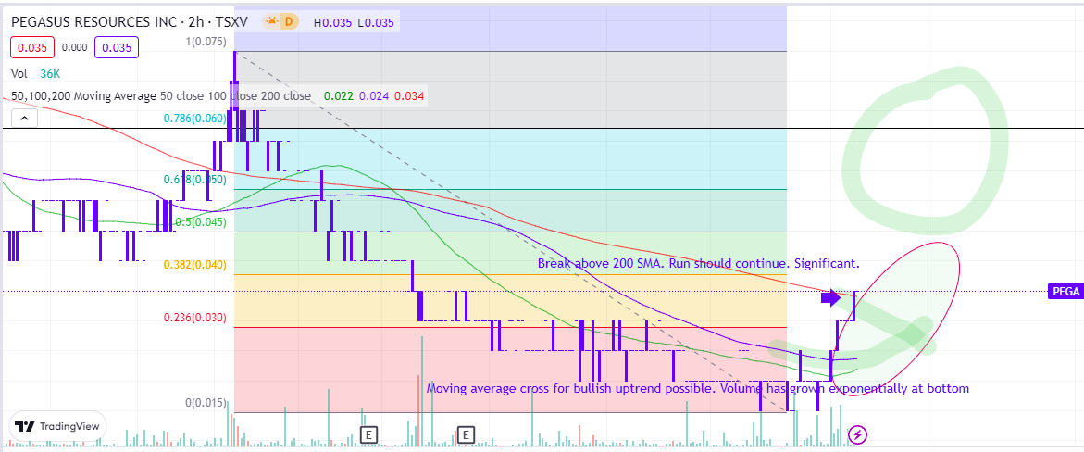Click the red 0.034 moving average value

[x=410, y=96]
